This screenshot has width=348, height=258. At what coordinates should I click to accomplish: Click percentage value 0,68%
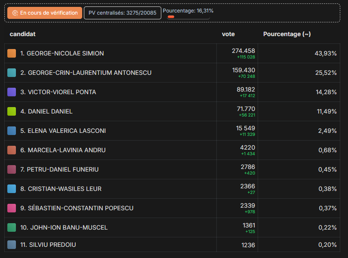point(327,150)
